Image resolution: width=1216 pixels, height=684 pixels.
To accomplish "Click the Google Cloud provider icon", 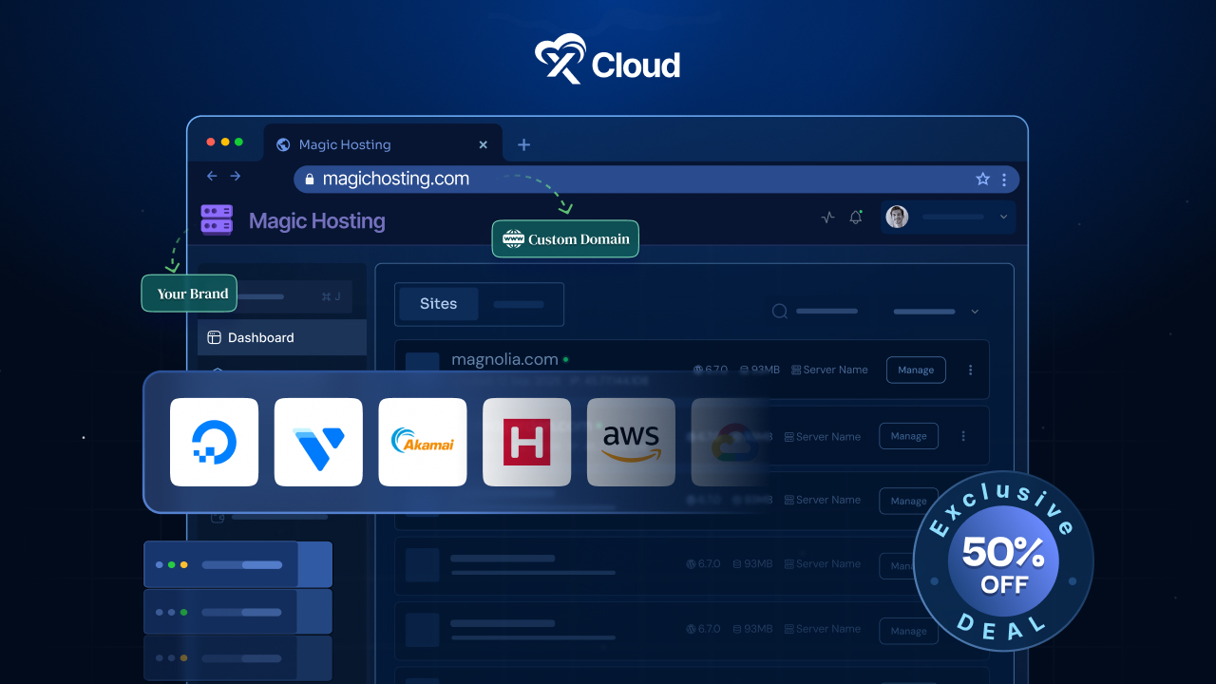I will (730, 442).
